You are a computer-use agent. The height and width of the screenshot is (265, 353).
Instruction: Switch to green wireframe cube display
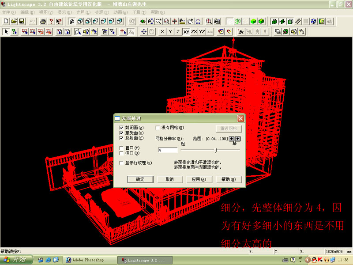coord(237,21)
